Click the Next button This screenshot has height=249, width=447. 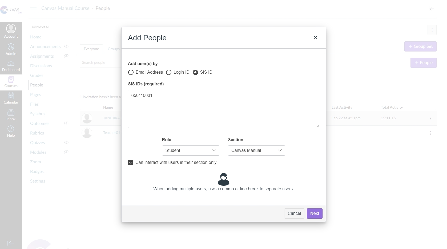tap(315, 214)
